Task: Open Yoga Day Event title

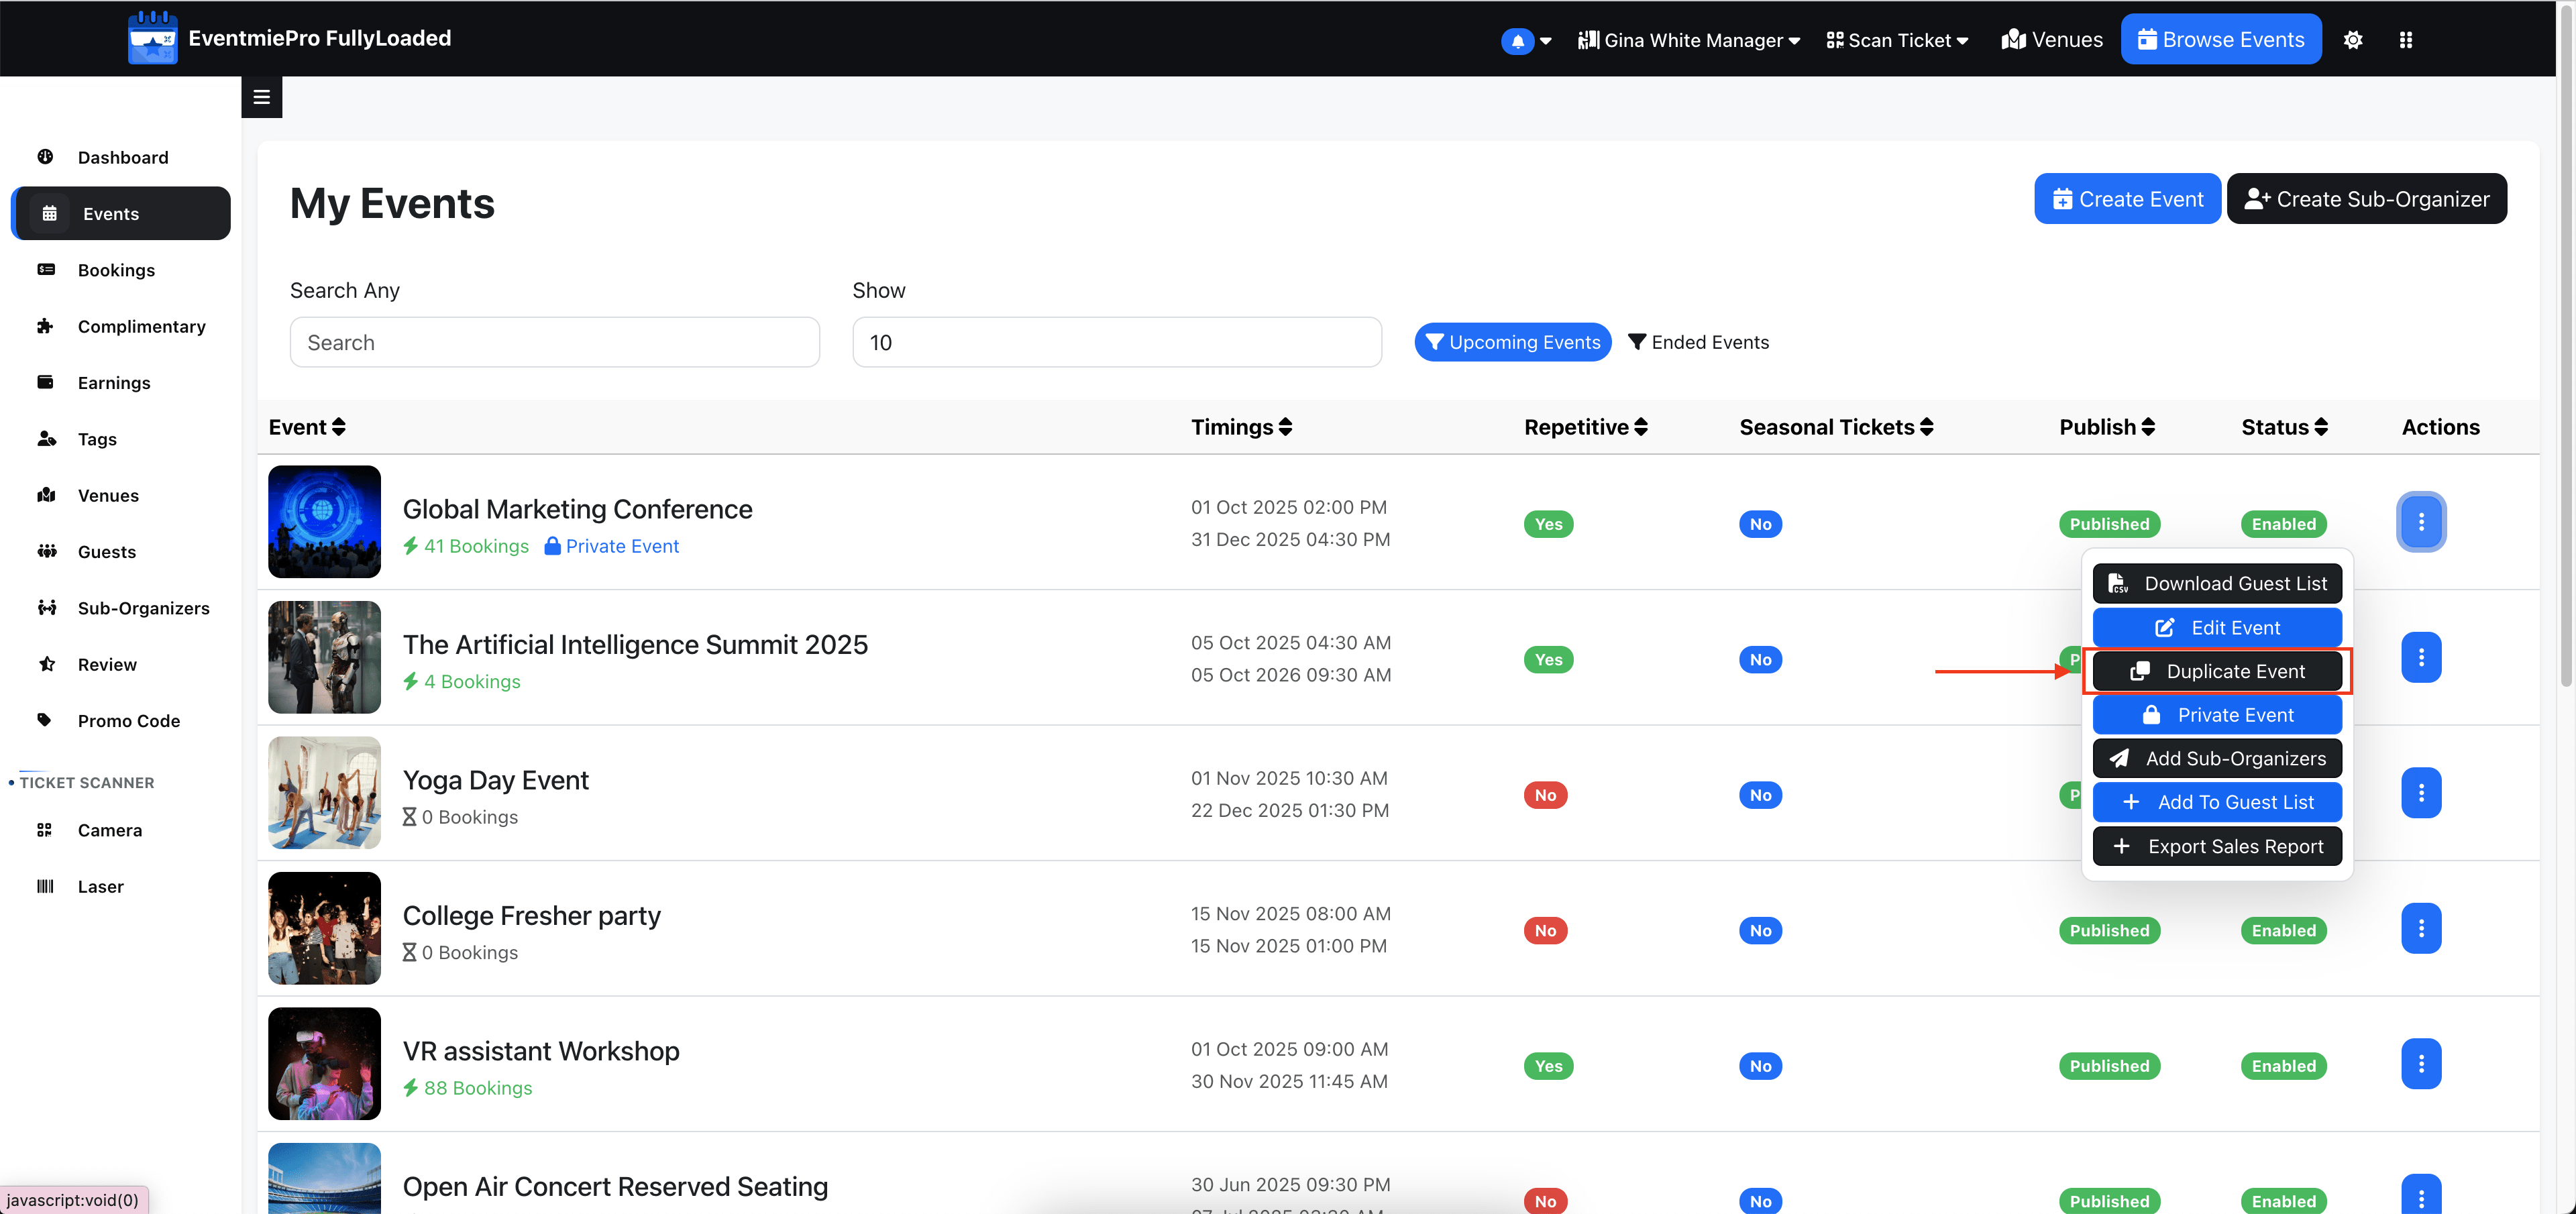Action: pyautogui.click(x=495, y=780)
